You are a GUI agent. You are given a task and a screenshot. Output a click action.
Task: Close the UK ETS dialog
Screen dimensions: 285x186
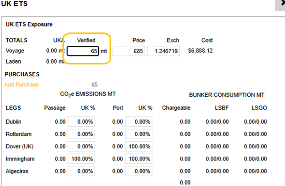click(281, 5)
